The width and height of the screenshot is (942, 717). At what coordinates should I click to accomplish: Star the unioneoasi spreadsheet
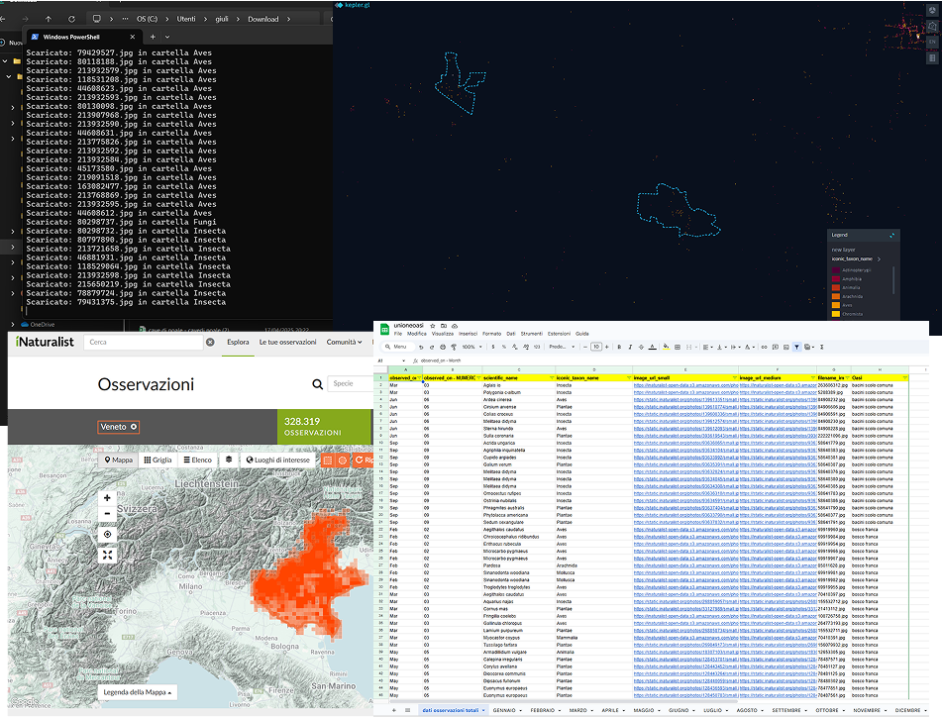(433, 326)
